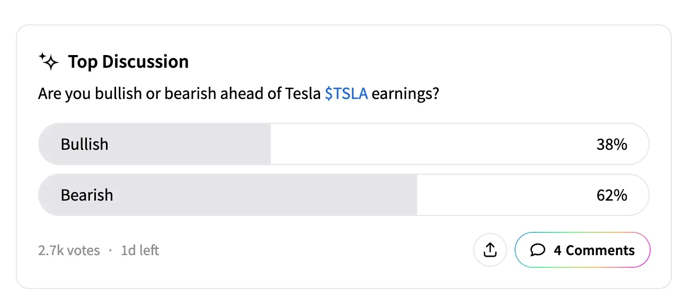Vote Bullish in the Tesla poll
Image resolution: width=691 pixels, height=307 pixels.
(x=85, y=145)
